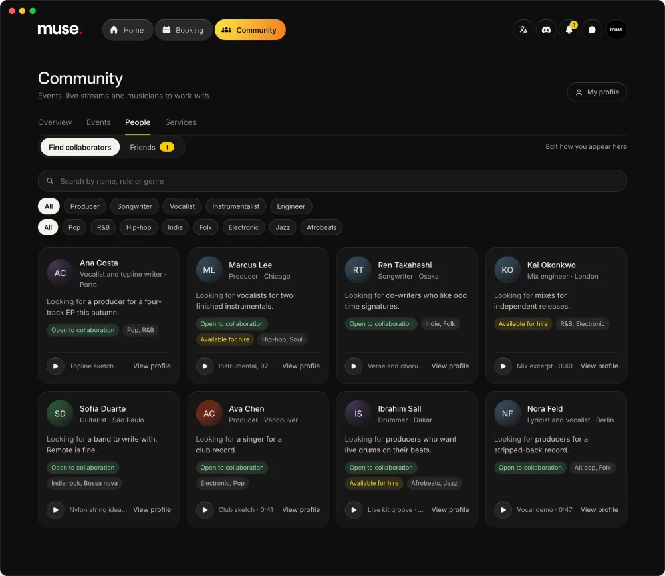
Task: Click the muse logo
Action: tap(59, 29)
